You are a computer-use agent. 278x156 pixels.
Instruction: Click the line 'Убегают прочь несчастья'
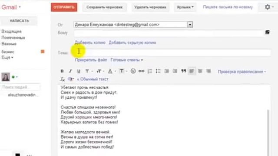click(x=85, y=88)
